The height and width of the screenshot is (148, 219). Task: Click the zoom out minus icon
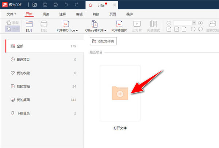(169, 23)
